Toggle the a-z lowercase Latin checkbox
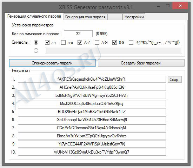This screenshot has width=193, height=168. pyautogui.click(x=47, y=43)
